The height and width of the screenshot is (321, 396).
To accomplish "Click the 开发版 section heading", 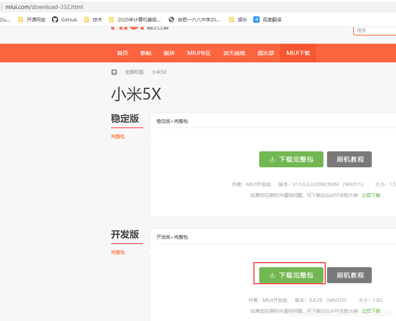I will (125, 234).
